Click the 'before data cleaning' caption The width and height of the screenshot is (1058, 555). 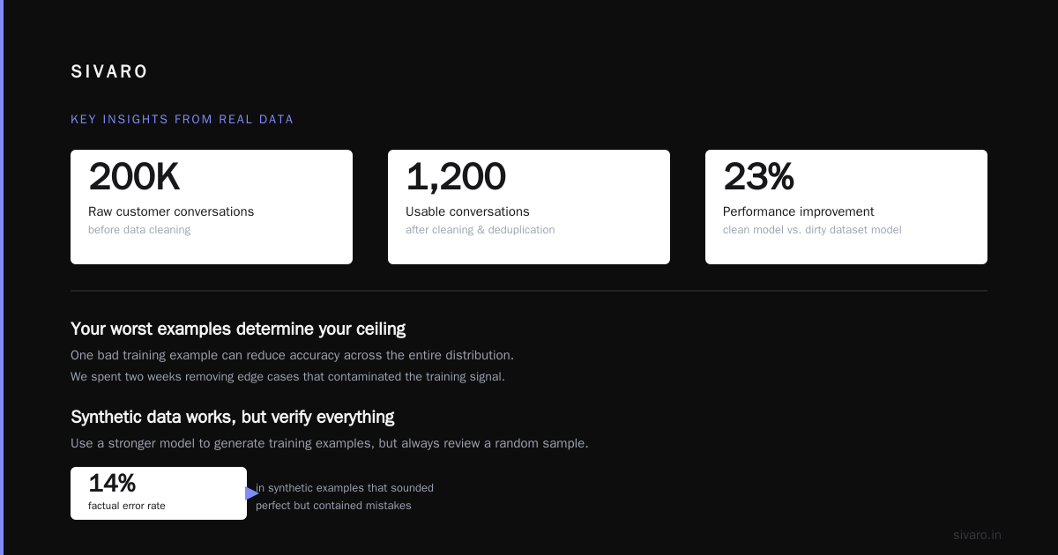tap(139, 230)
